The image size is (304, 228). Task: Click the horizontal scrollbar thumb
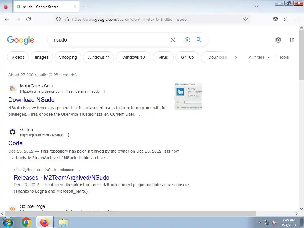point(130,213)
